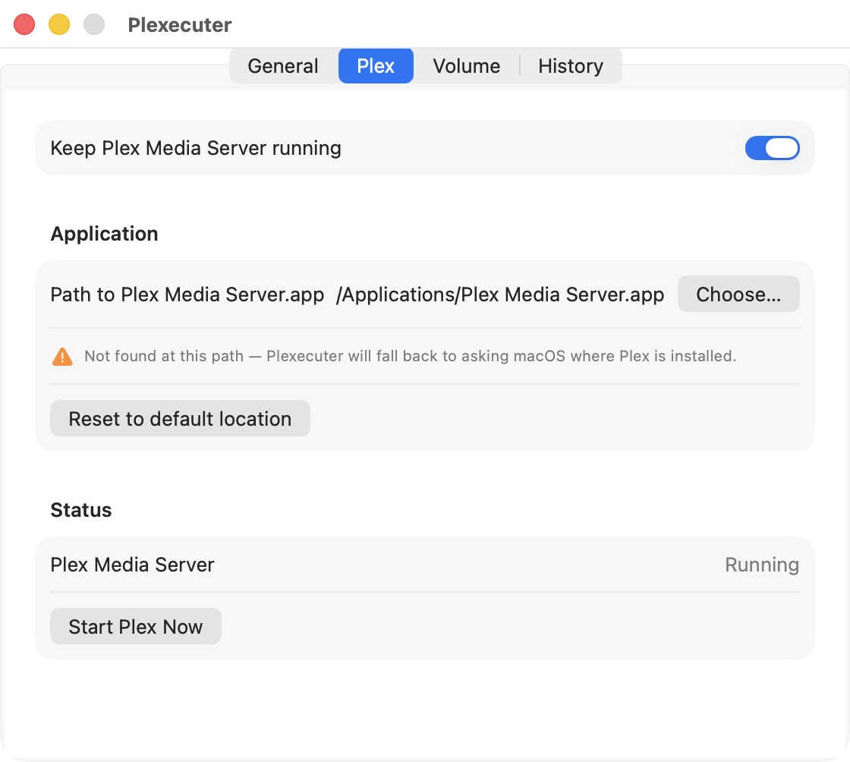Close the Plexecuter window with red button

pyautogui.click(x=24, y=24)
